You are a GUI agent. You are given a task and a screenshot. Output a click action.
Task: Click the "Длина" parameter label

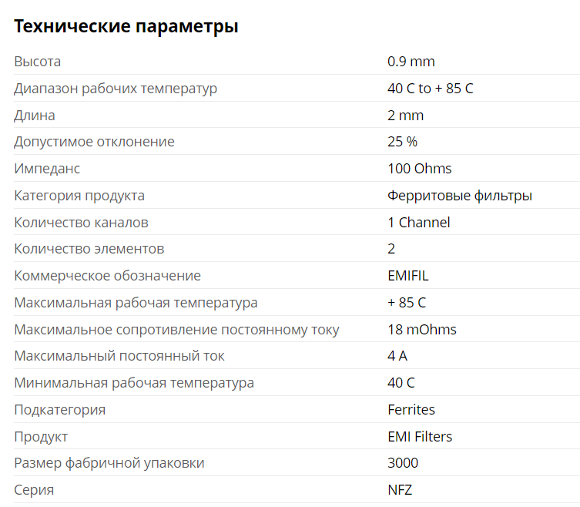tap(35, 116)
